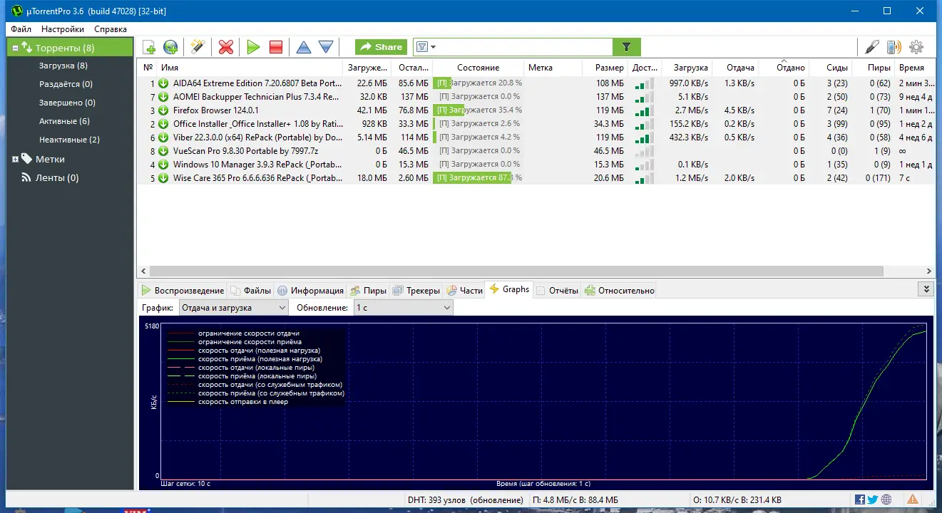Image resolution: width=942 pixels, height=513 pixels.
Task: Switch to the Трекеры tab
Action: pyautogui.click(x=416, y=290)
